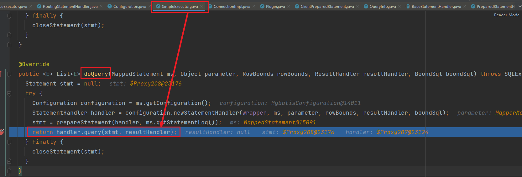Close the Plugin.java tab
Screen dimensions: 522x177
(289, 6)
